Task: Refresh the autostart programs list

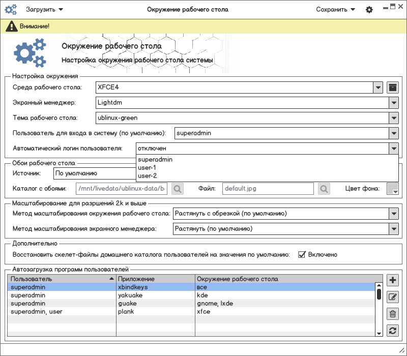Action: tap(392, 331)
